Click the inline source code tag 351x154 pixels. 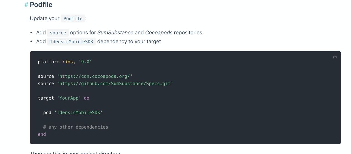tap(58, 33)
